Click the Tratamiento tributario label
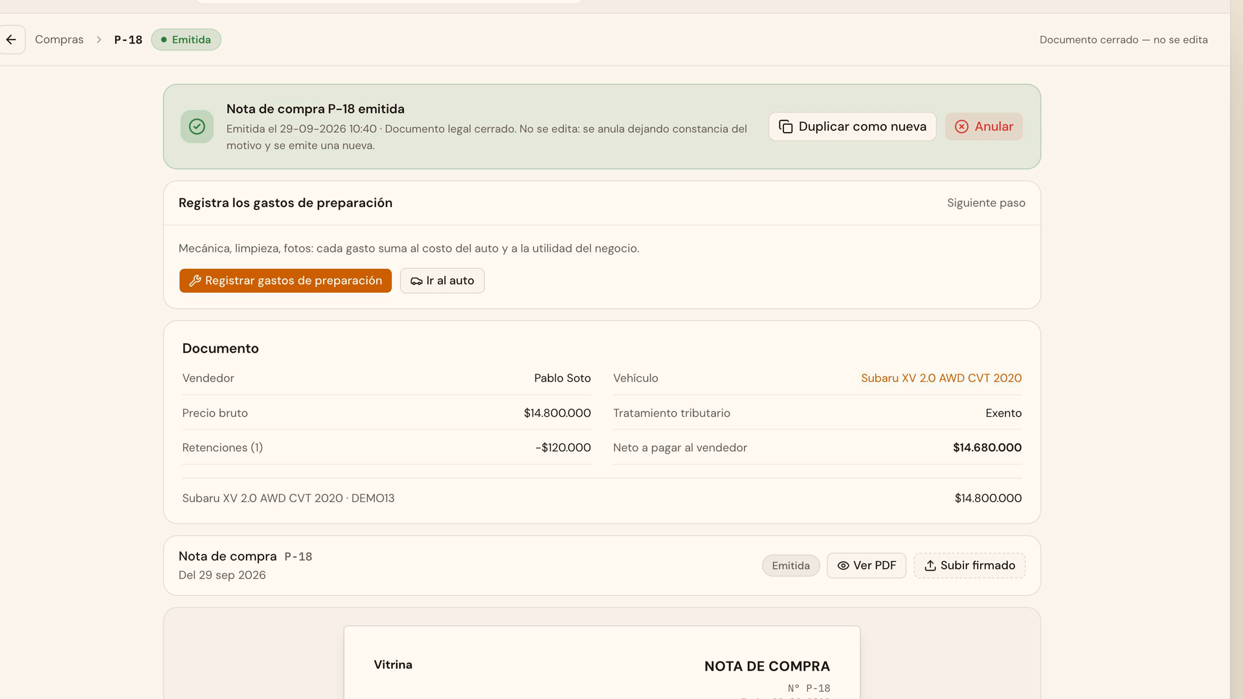The height and width of the screenshot is (699, 1243). pos(671,413)
